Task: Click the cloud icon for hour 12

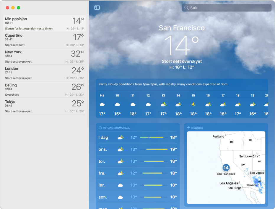Action: [148, 105]
